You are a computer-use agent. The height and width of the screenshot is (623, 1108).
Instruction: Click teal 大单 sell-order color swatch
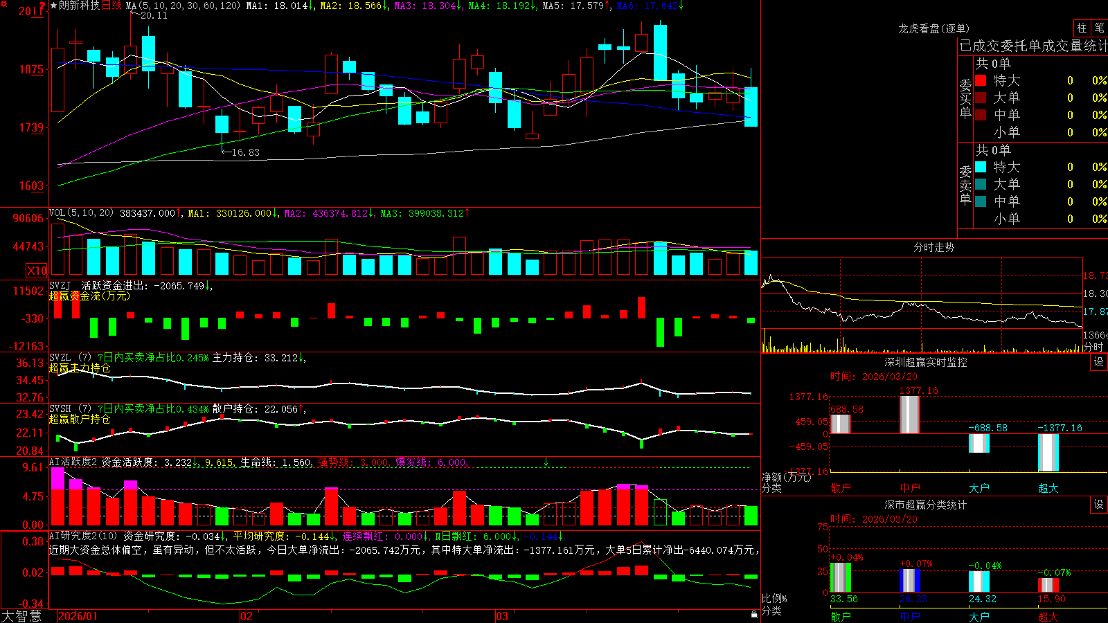[981, 184]
